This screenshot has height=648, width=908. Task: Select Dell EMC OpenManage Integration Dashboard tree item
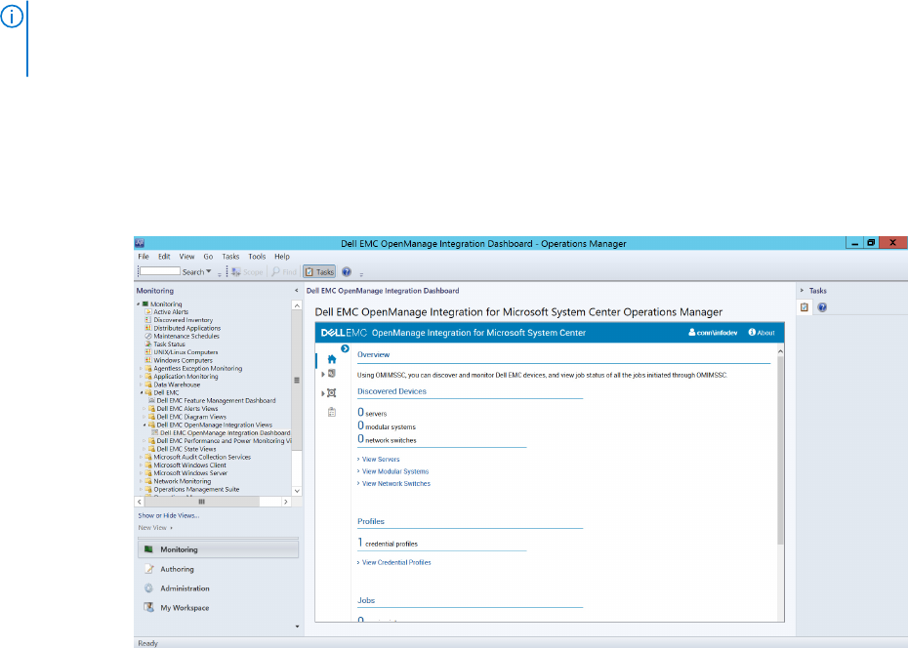point(226,432)
